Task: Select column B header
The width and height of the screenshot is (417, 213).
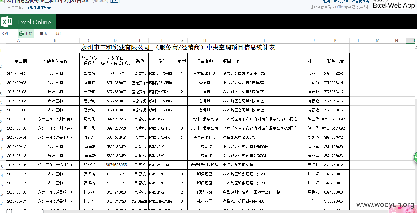Action: (55, 40)
